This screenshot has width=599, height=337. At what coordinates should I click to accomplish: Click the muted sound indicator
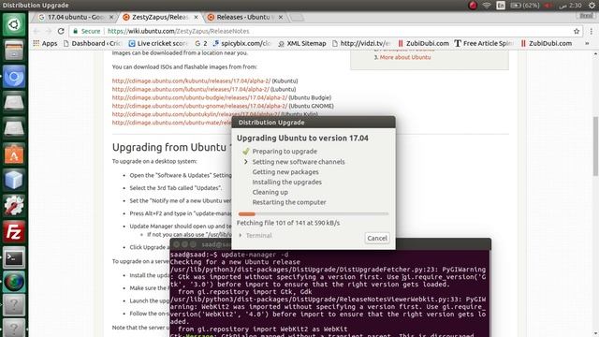click(548, 6)
